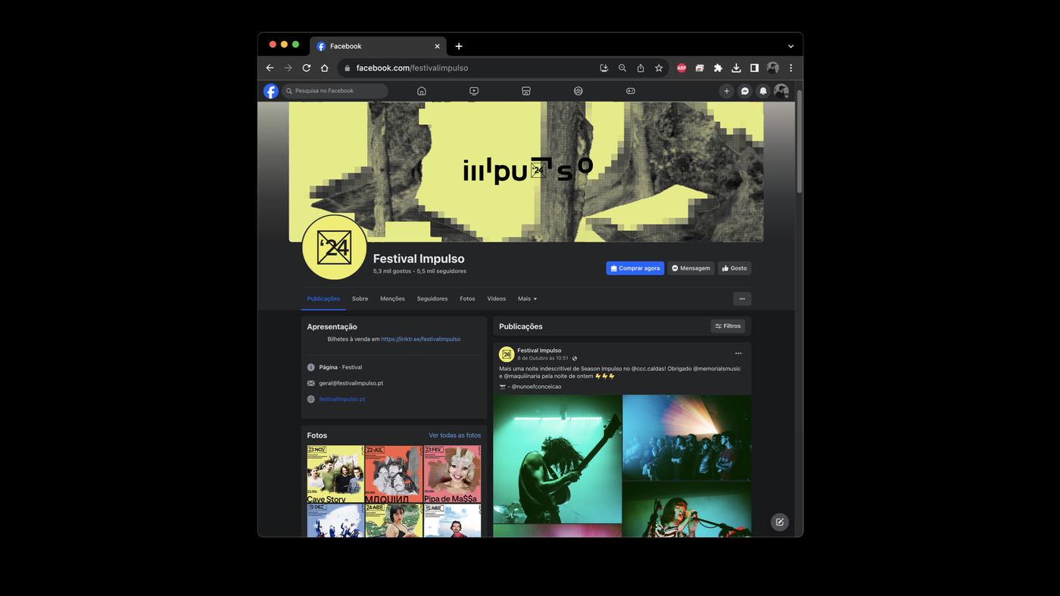
Task: Open the Chrome profile avatar
Action: coord(772,68)
